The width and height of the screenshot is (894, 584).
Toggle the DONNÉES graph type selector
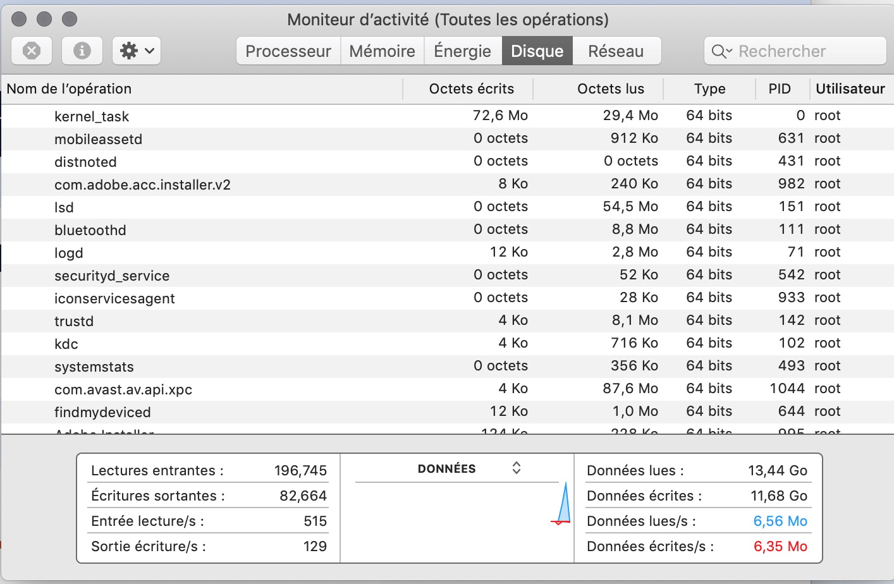(x=517, y=468)
